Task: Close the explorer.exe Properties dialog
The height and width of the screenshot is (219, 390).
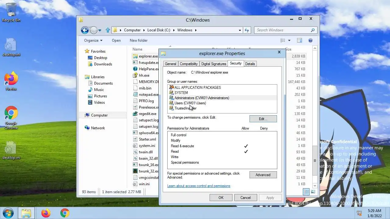Action: [279, 52]
